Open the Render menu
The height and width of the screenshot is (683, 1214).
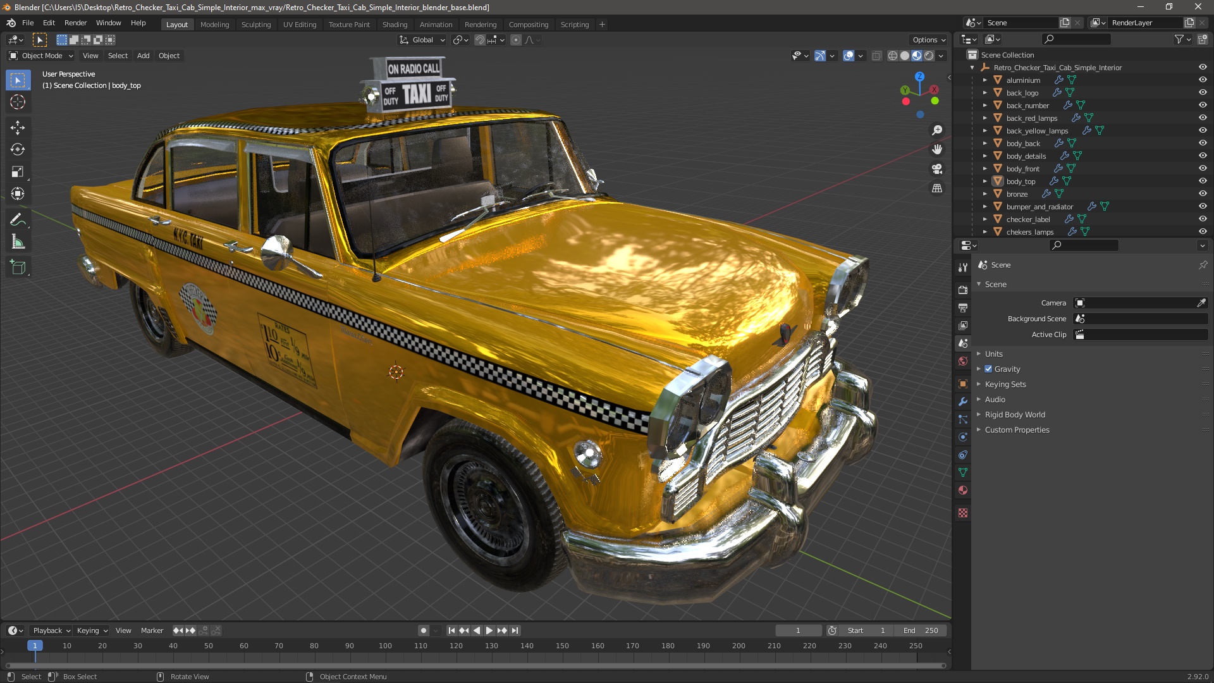click(x=75, y=23)
